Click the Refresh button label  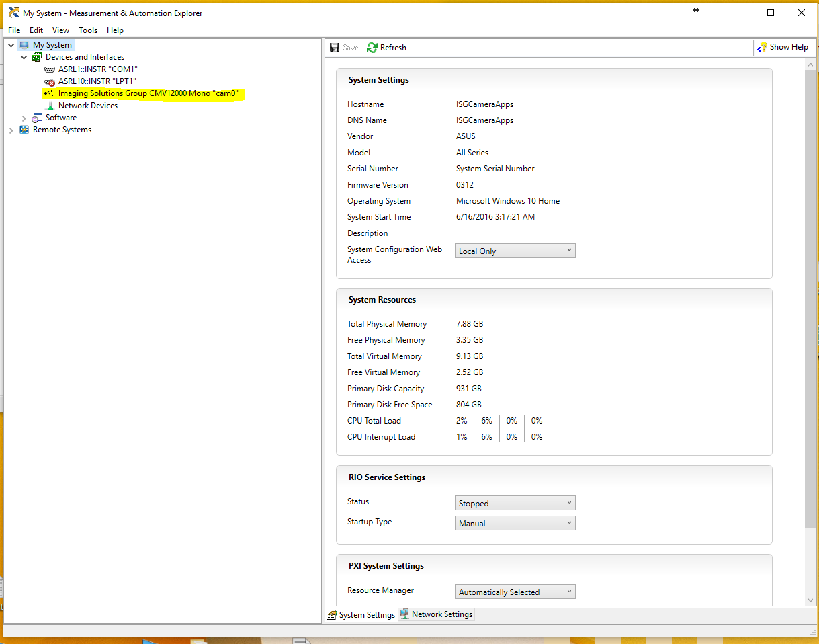[393, 48]
